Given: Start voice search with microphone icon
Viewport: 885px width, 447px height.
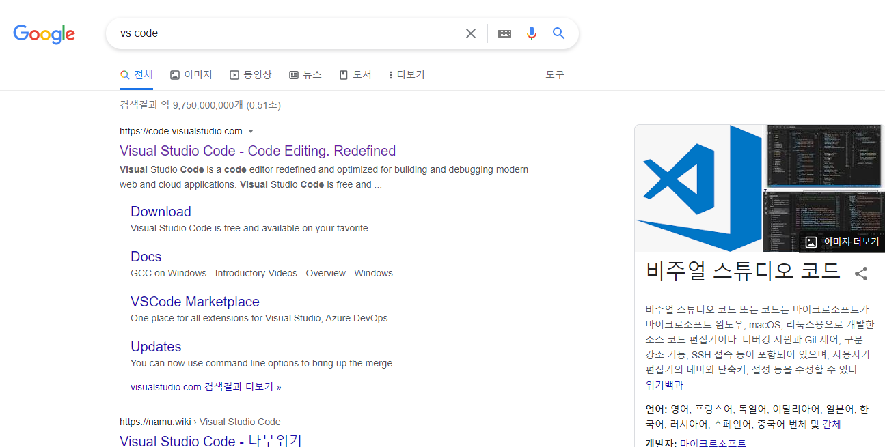Looking at the screenshot, I should pos(532,33).
